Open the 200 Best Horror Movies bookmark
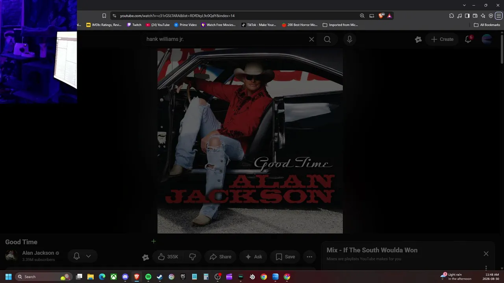The height and width of the screenshot is (283, 504). pyautogui.click(x=300, y=25)
